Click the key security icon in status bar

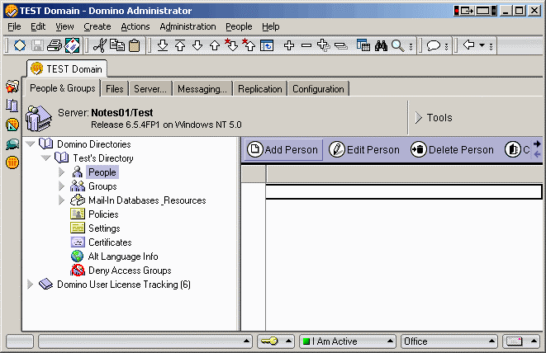(269, 341)
